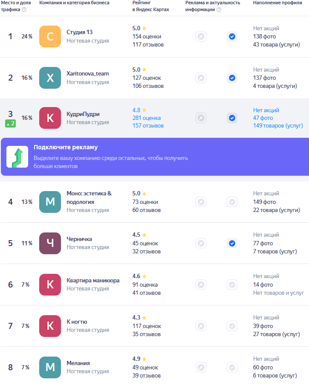Click the К ногтю K avatar
The width and height of the screenshot is (309, 386).
[50, 326]
